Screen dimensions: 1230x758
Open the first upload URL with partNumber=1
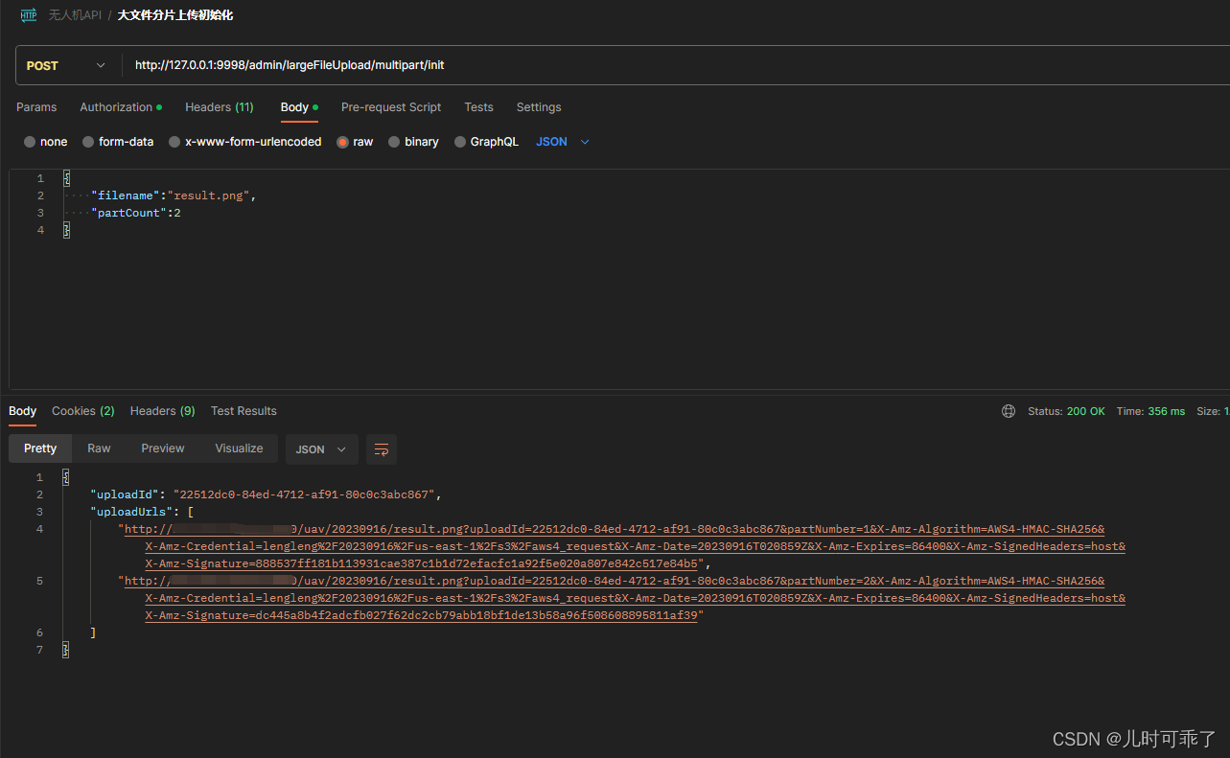[x=614, y=530]
